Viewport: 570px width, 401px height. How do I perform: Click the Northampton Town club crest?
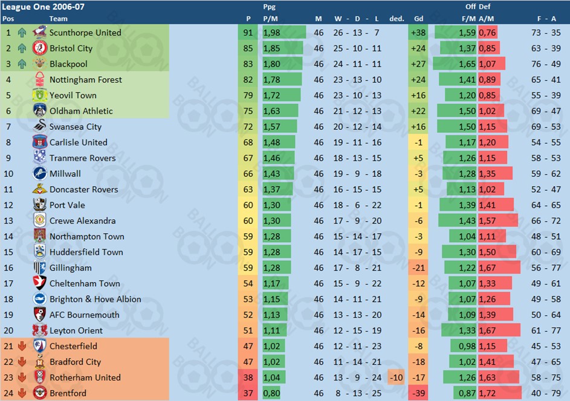[40, 236]
